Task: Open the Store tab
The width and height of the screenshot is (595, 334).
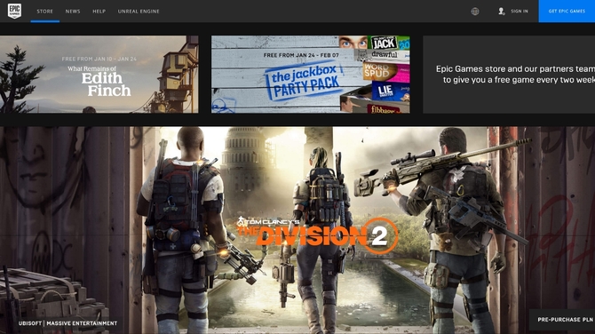Action: click(44, 12)
